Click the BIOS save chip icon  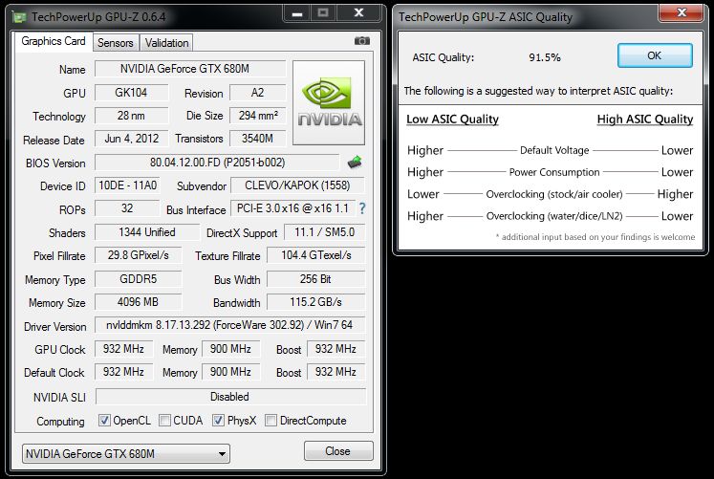[x=355, y=162]
